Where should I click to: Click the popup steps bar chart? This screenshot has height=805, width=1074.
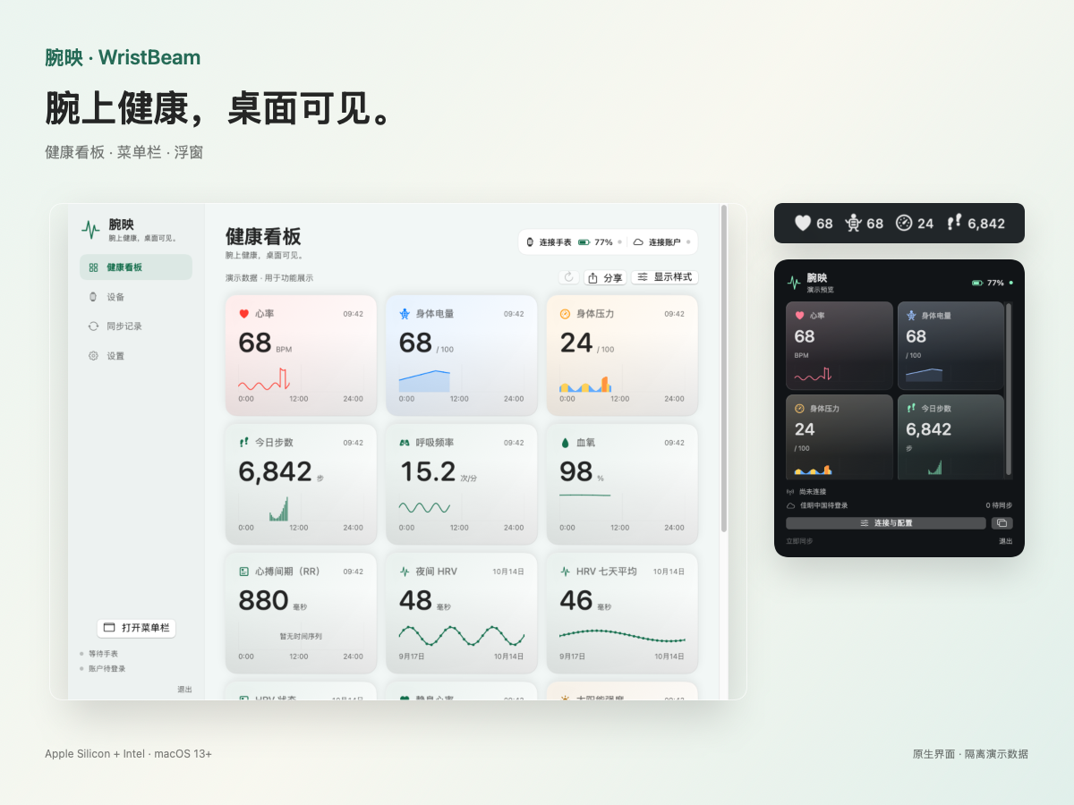click(x=935, y=467)
